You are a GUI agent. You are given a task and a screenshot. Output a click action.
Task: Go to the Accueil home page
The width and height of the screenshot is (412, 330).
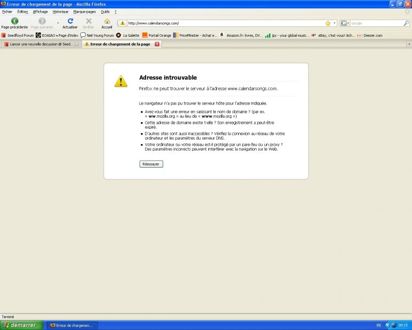[x=107, y=21]
